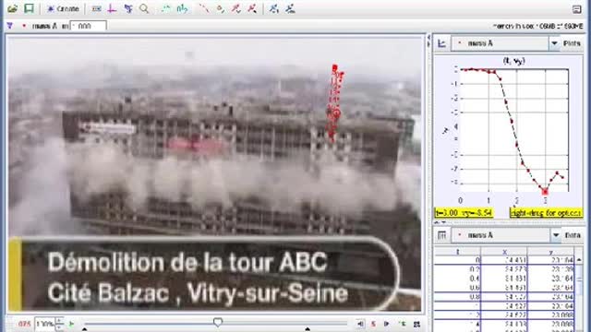Click the table view type icon

click(441, 235)
